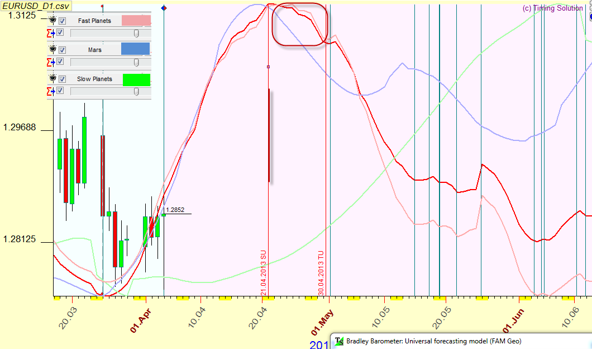
Task: Click the Timing Solution icon in Bradley Barometer window
Action: [339, 341]
